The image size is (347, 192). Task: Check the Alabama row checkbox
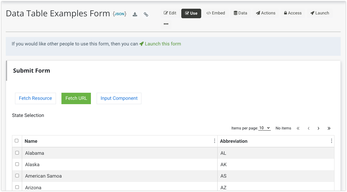[17, 153]
